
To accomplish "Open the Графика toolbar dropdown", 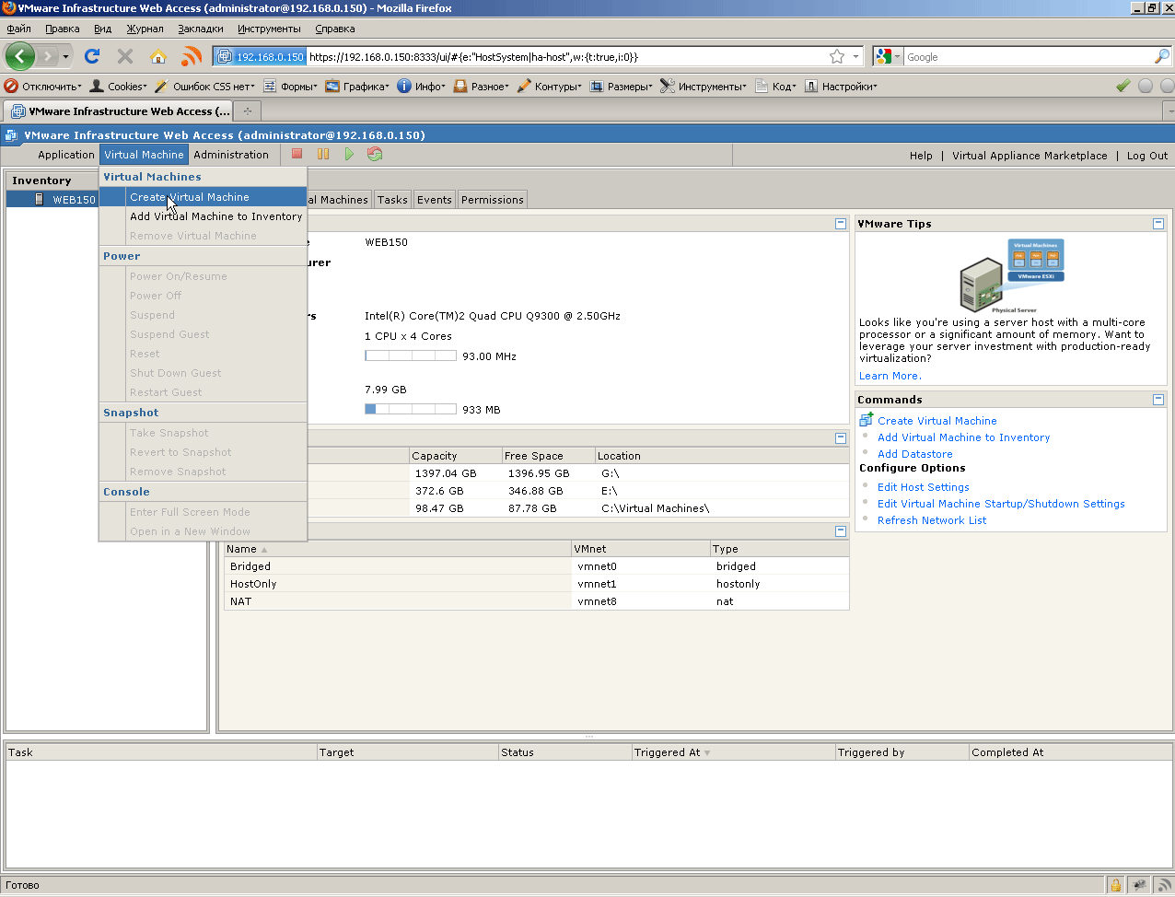I will tap(357, 86).
